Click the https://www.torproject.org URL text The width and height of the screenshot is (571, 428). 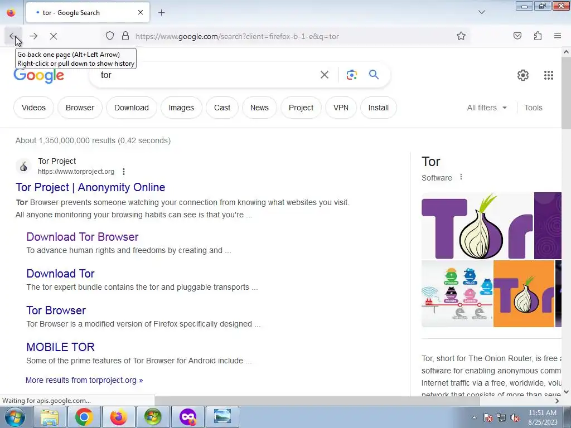point(76,172)
